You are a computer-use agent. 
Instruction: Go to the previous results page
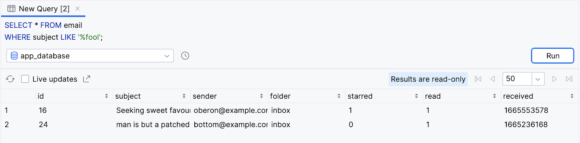click(x=493, y=79)
